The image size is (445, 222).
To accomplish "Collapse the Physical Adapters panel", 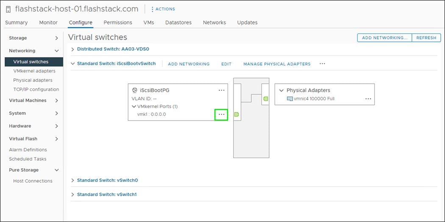I will (x=281, y=90).
